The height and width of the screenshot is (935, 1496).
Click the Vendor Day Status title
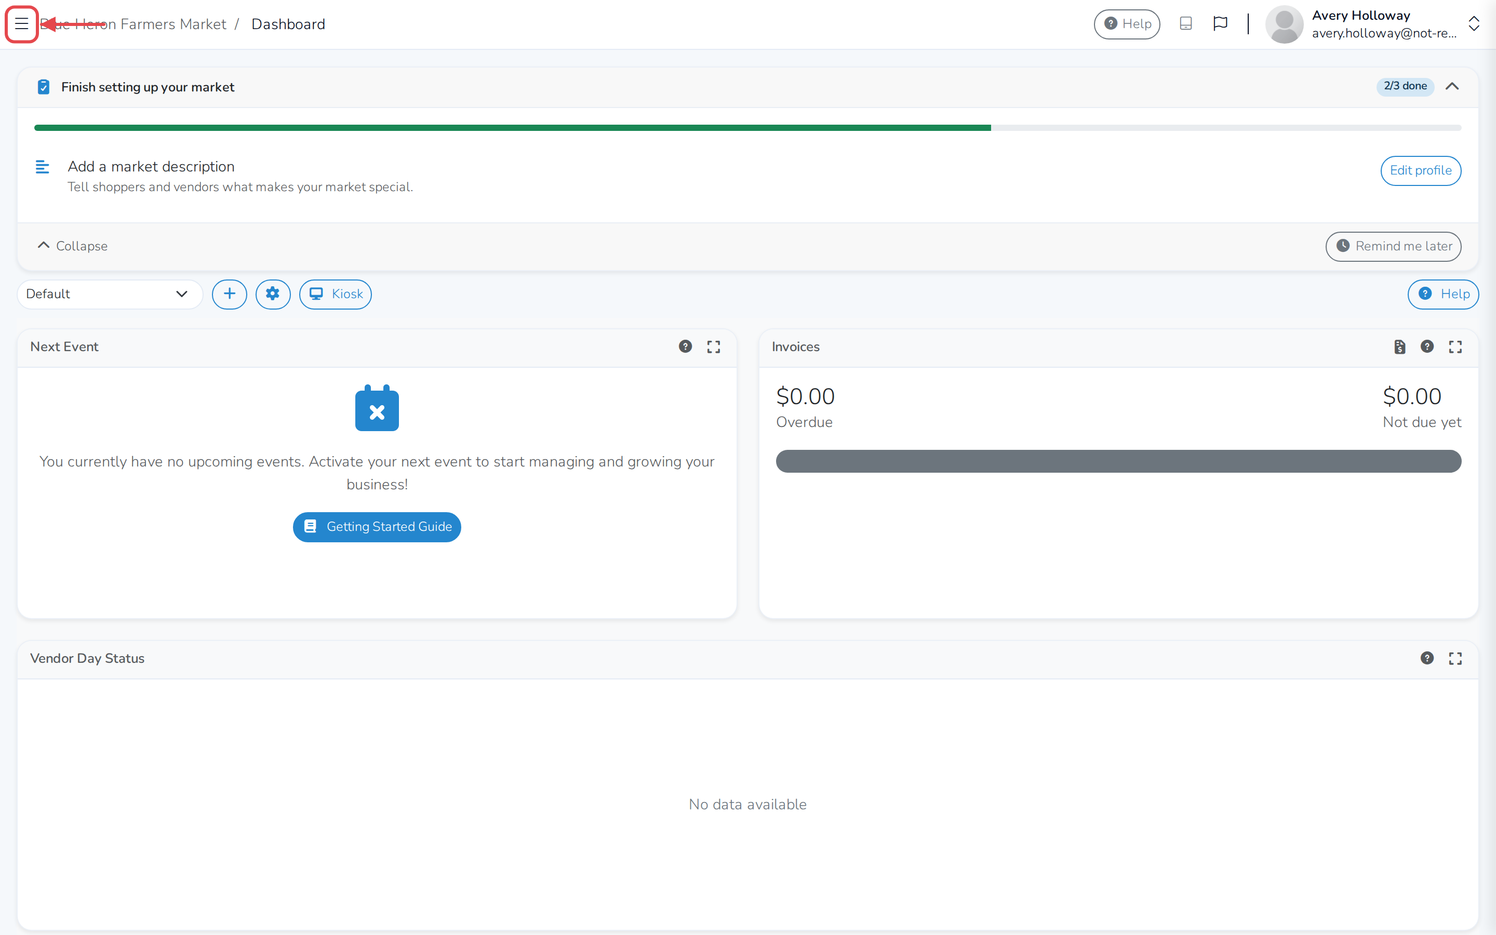[x=87, y=659]
